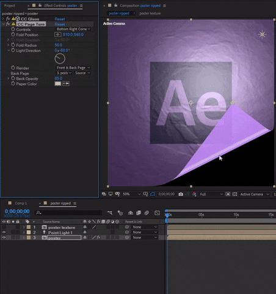Click Controls stopwatch in Effect Controls
The width and height of the screenshot is (276, 294).
13,29
